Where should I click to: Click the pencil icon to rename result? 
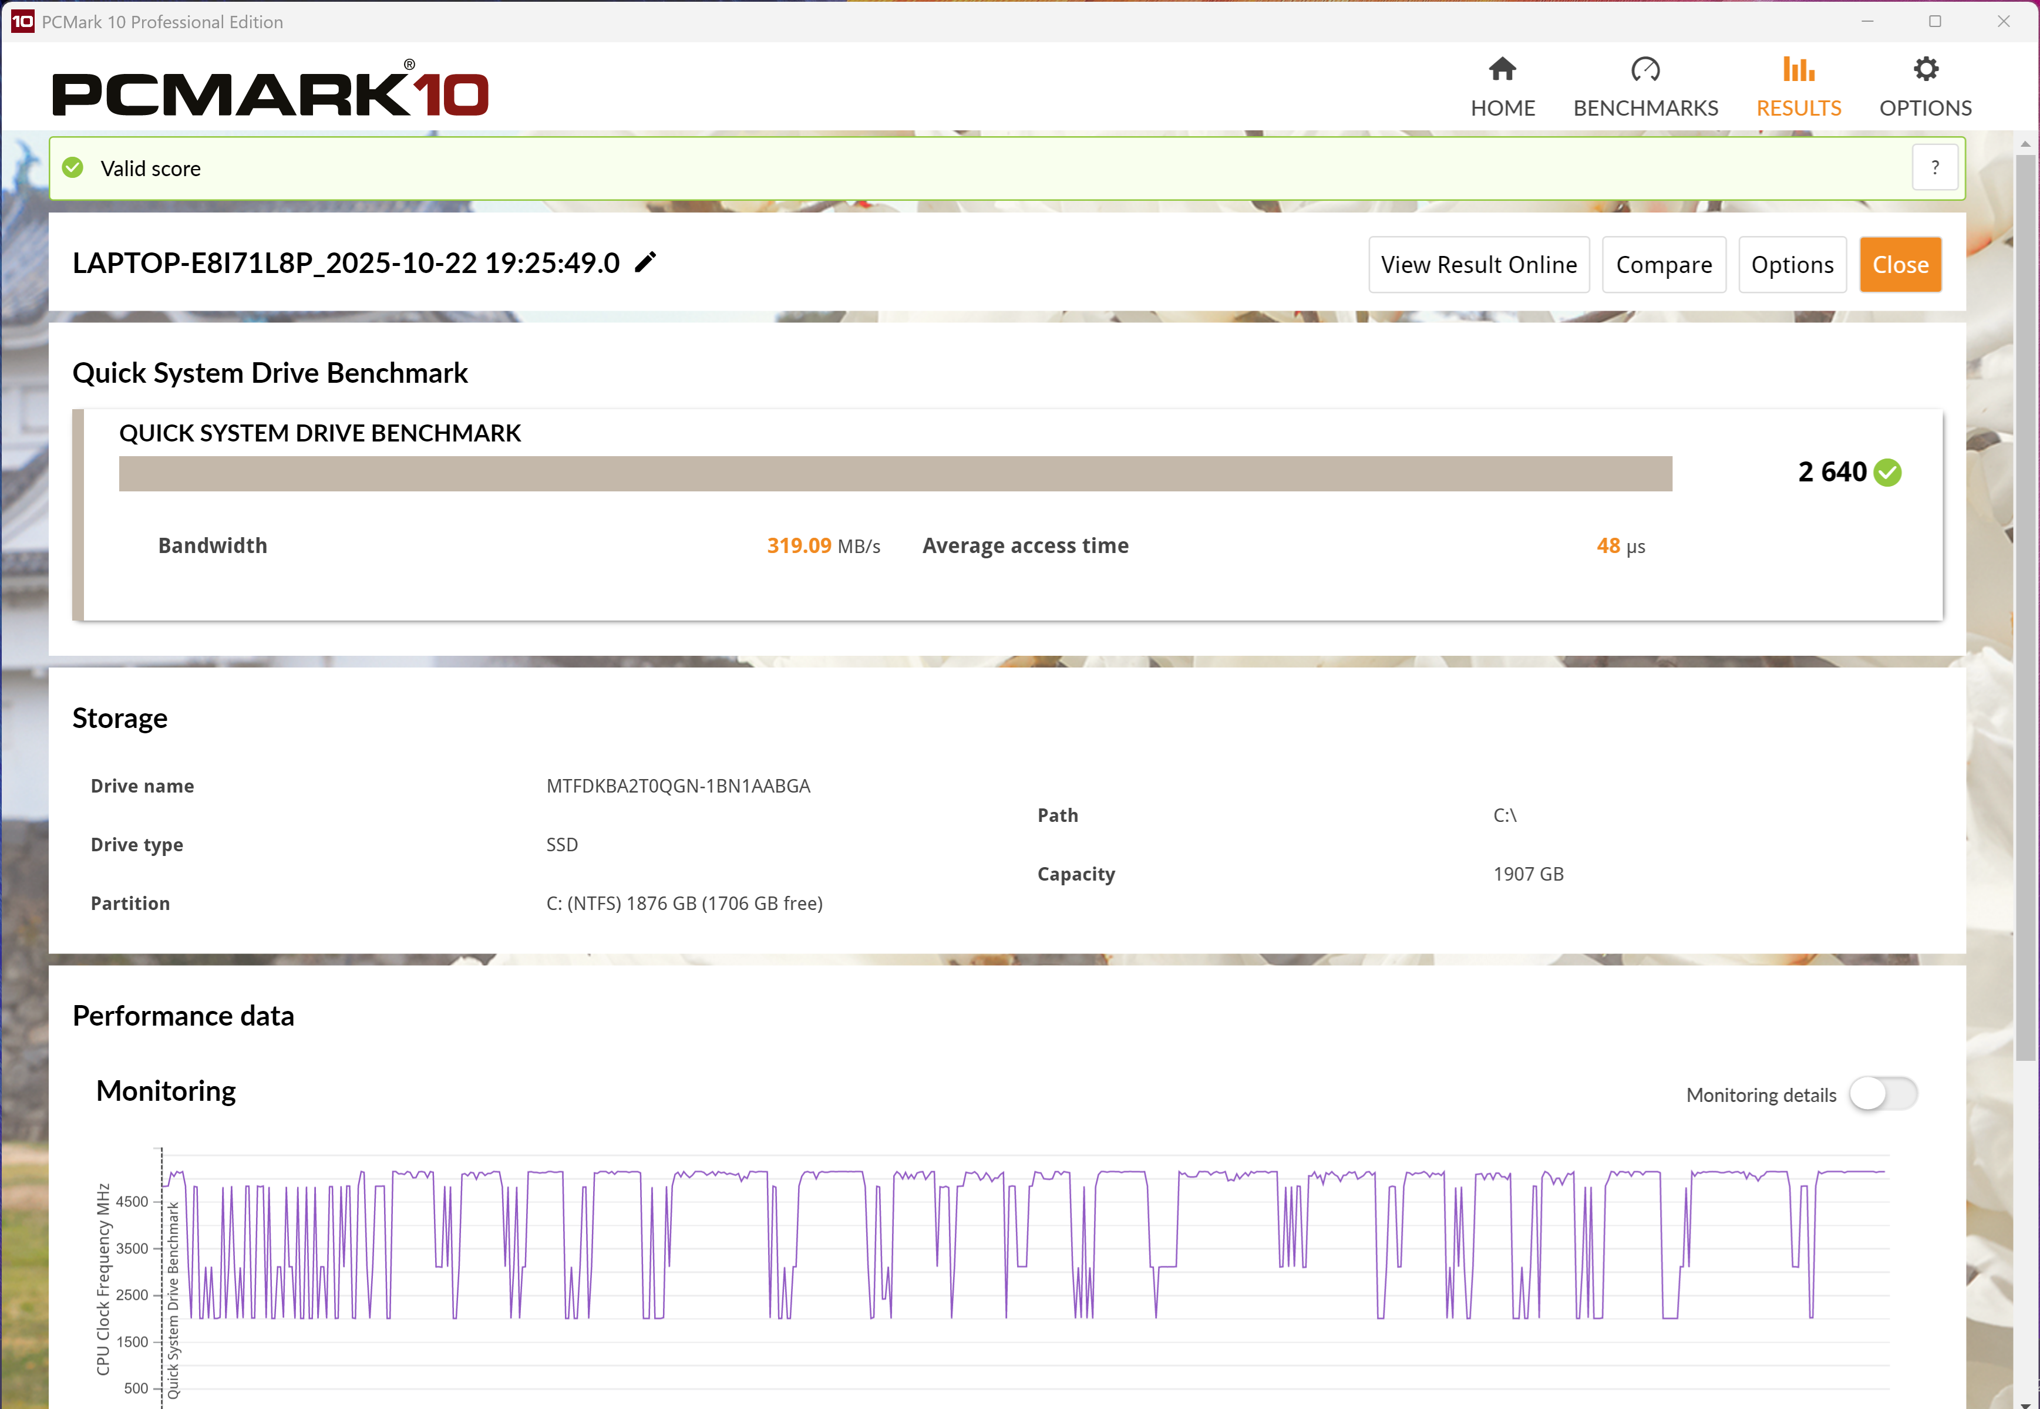[x=645, y=262]
